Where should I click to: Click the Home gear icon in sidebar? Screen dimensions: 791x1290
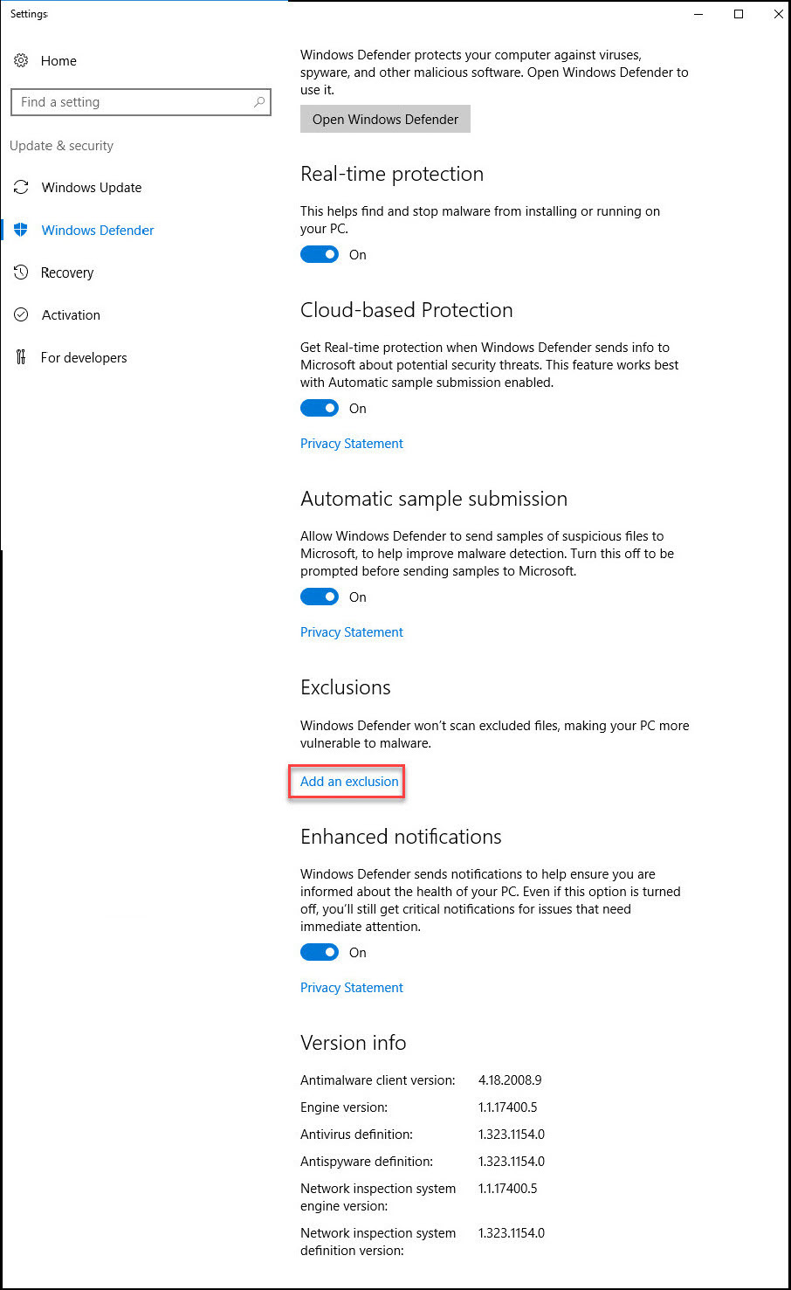point(21,60)
